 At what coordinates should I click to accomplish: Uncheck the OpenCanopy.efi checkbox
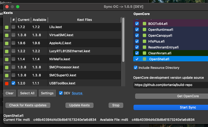click(x=137, y=35)
